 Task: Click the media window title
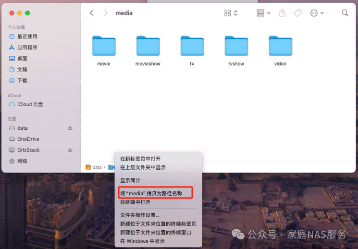tap(124, 13)
